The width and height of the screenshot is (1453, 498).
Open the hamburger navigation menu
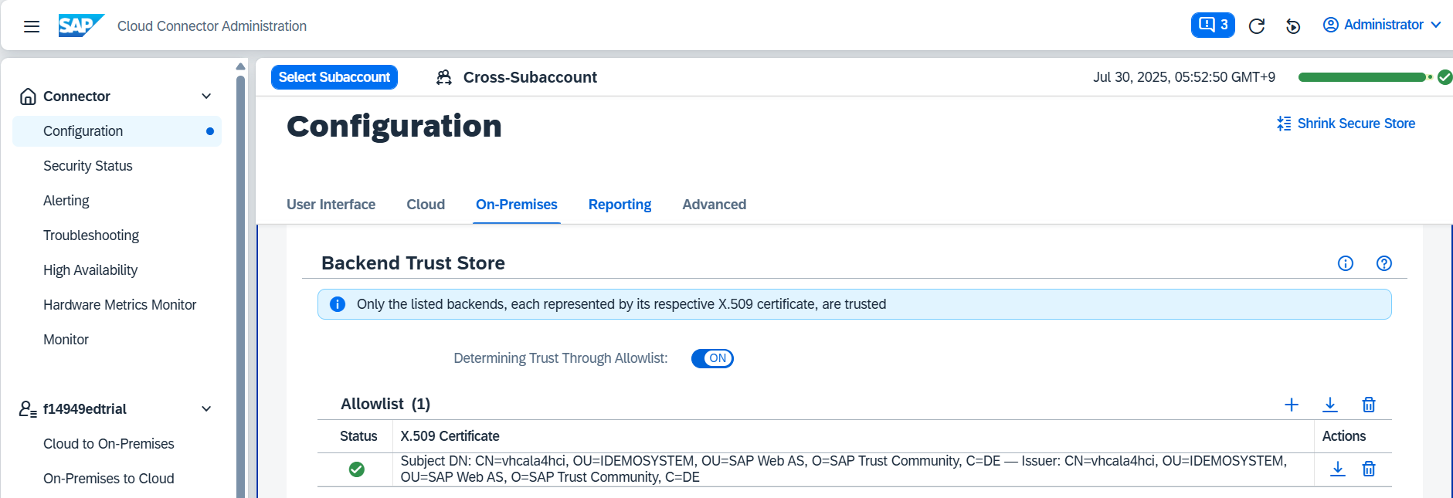pyautogui.click(x=32, y=26)
